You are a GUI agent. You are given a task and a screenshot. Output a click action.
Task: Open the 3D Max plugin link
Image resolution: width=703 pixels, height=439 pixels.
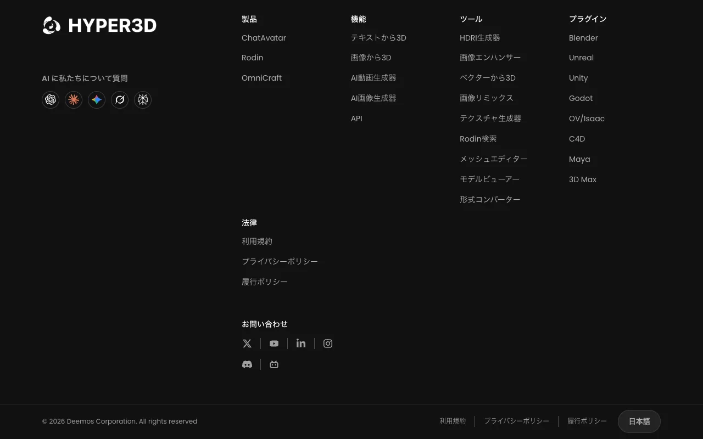coord(583,179)
